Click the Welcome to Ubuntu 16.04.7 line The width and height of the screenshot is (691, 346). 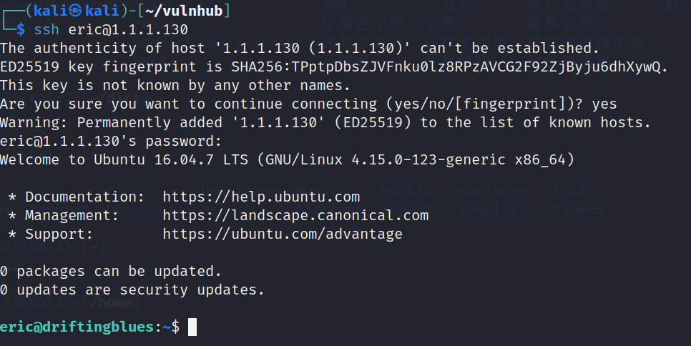click(288, 160)
